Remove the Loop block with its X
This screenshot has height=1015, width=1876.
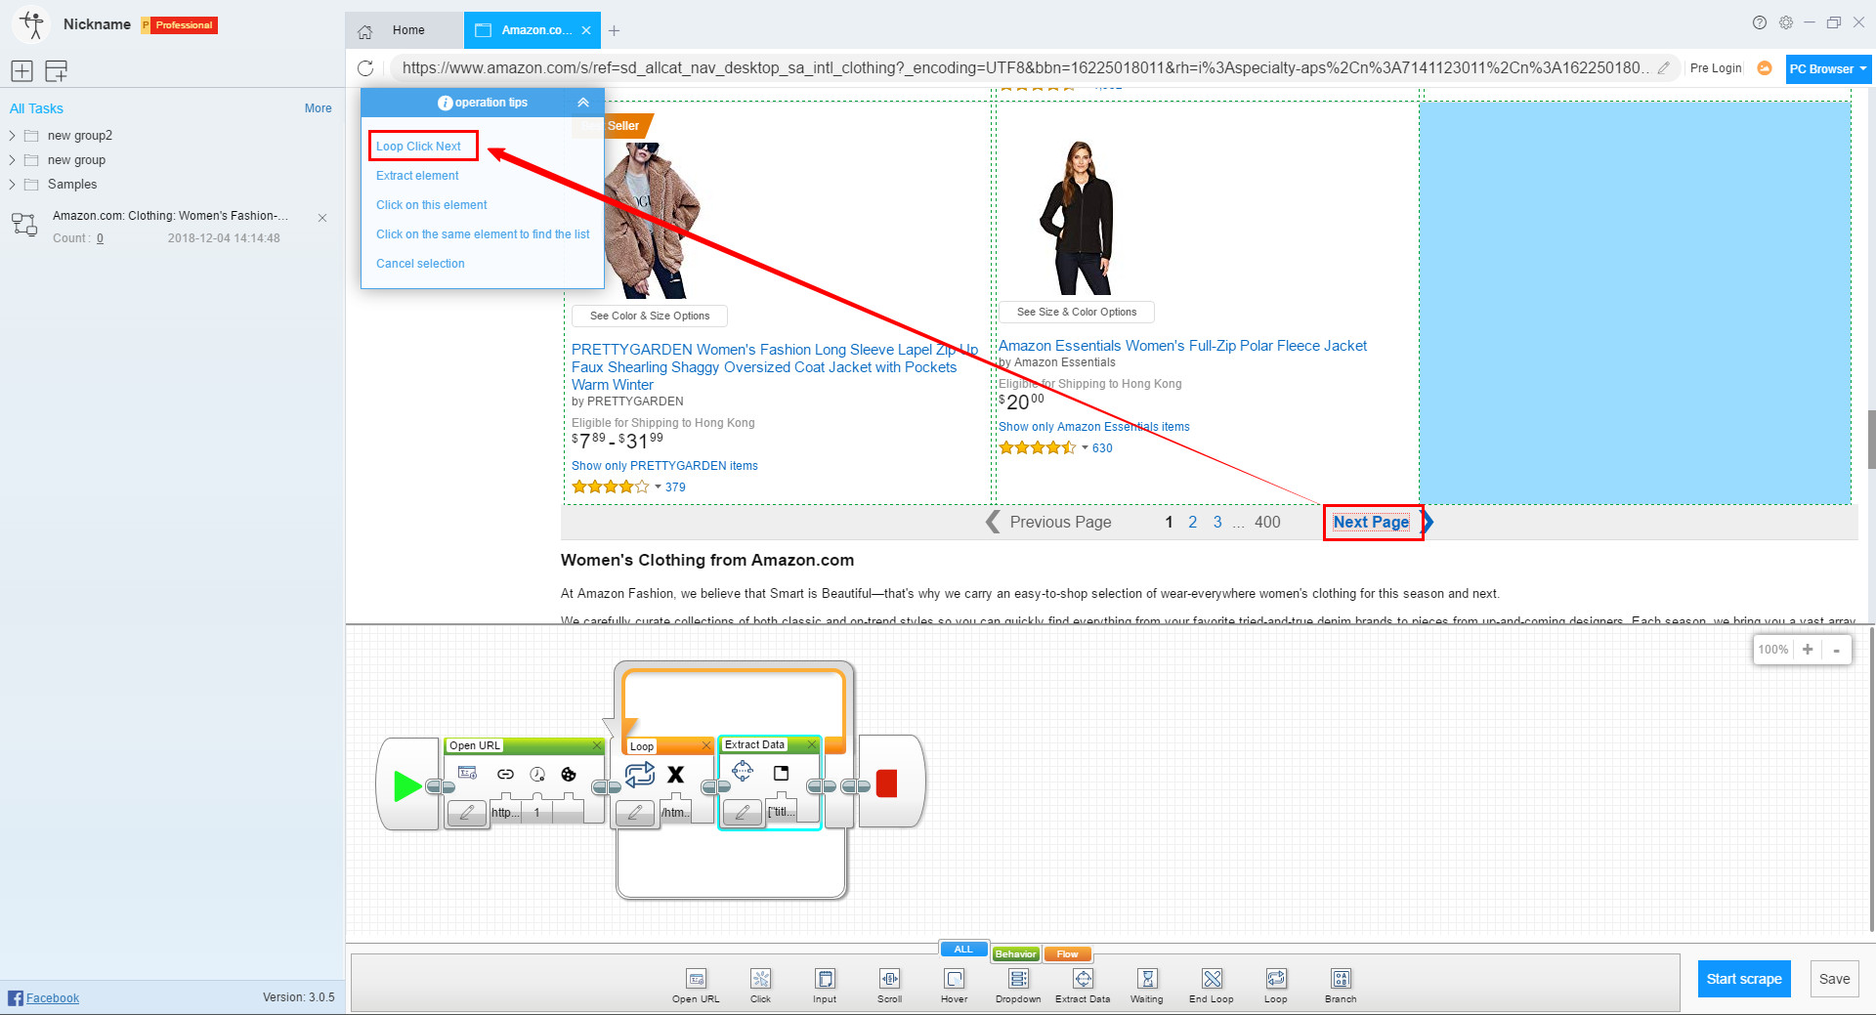pyautogui.click(x=705, y=745)
